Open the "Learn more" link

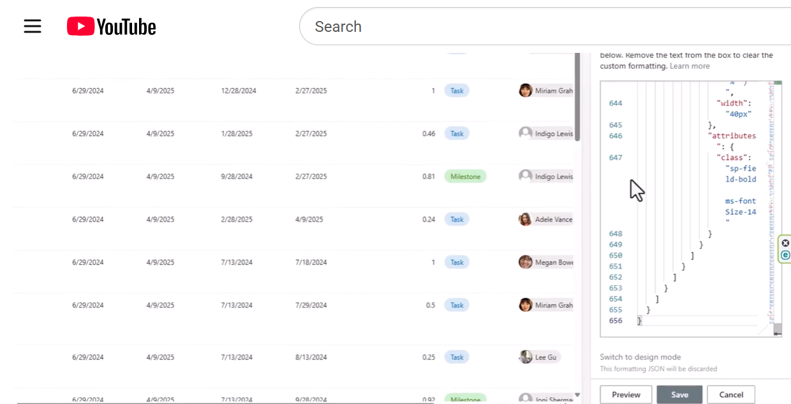[689, 66]
